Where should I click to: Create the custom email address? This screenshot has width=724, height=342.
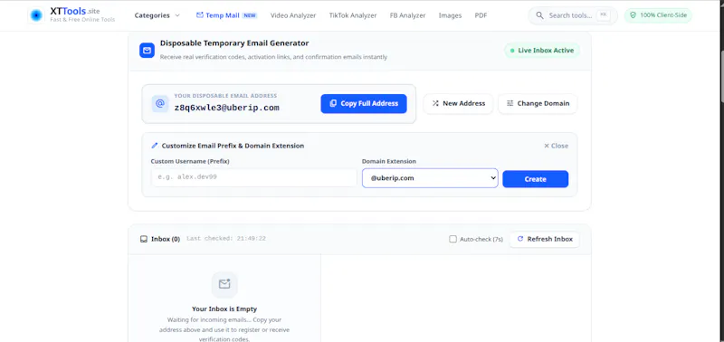tap(535, 179)
